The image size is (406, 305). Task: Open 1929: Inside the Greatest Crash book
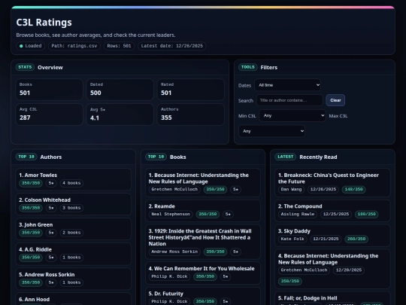pos(203,242)
